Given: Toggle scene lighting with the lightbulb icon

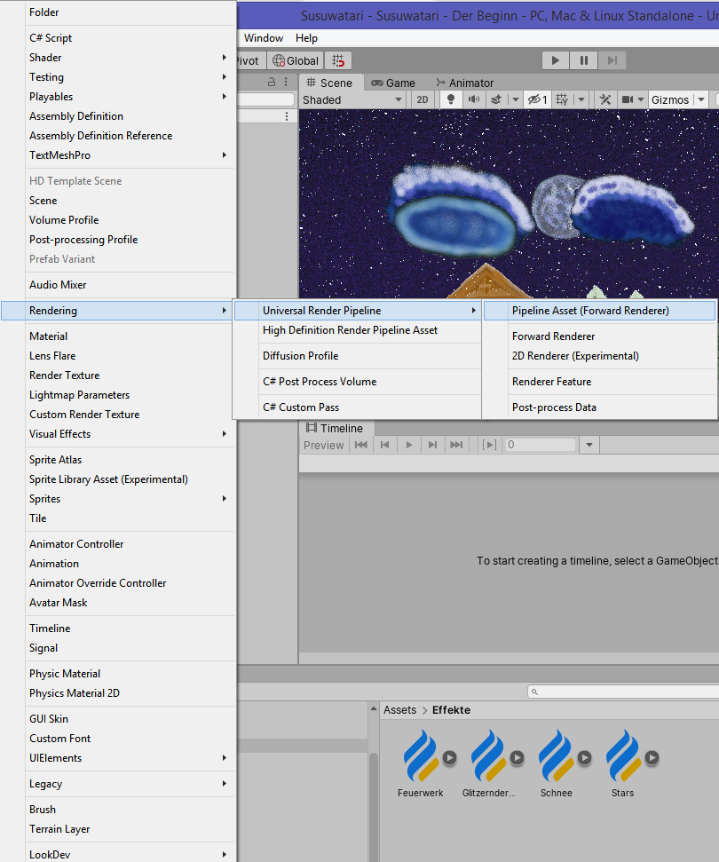Looking at the screenshot, I should tap(450, 99).
